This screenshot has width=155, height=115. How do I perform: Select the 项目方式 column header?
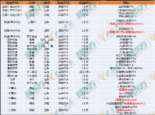63,3
